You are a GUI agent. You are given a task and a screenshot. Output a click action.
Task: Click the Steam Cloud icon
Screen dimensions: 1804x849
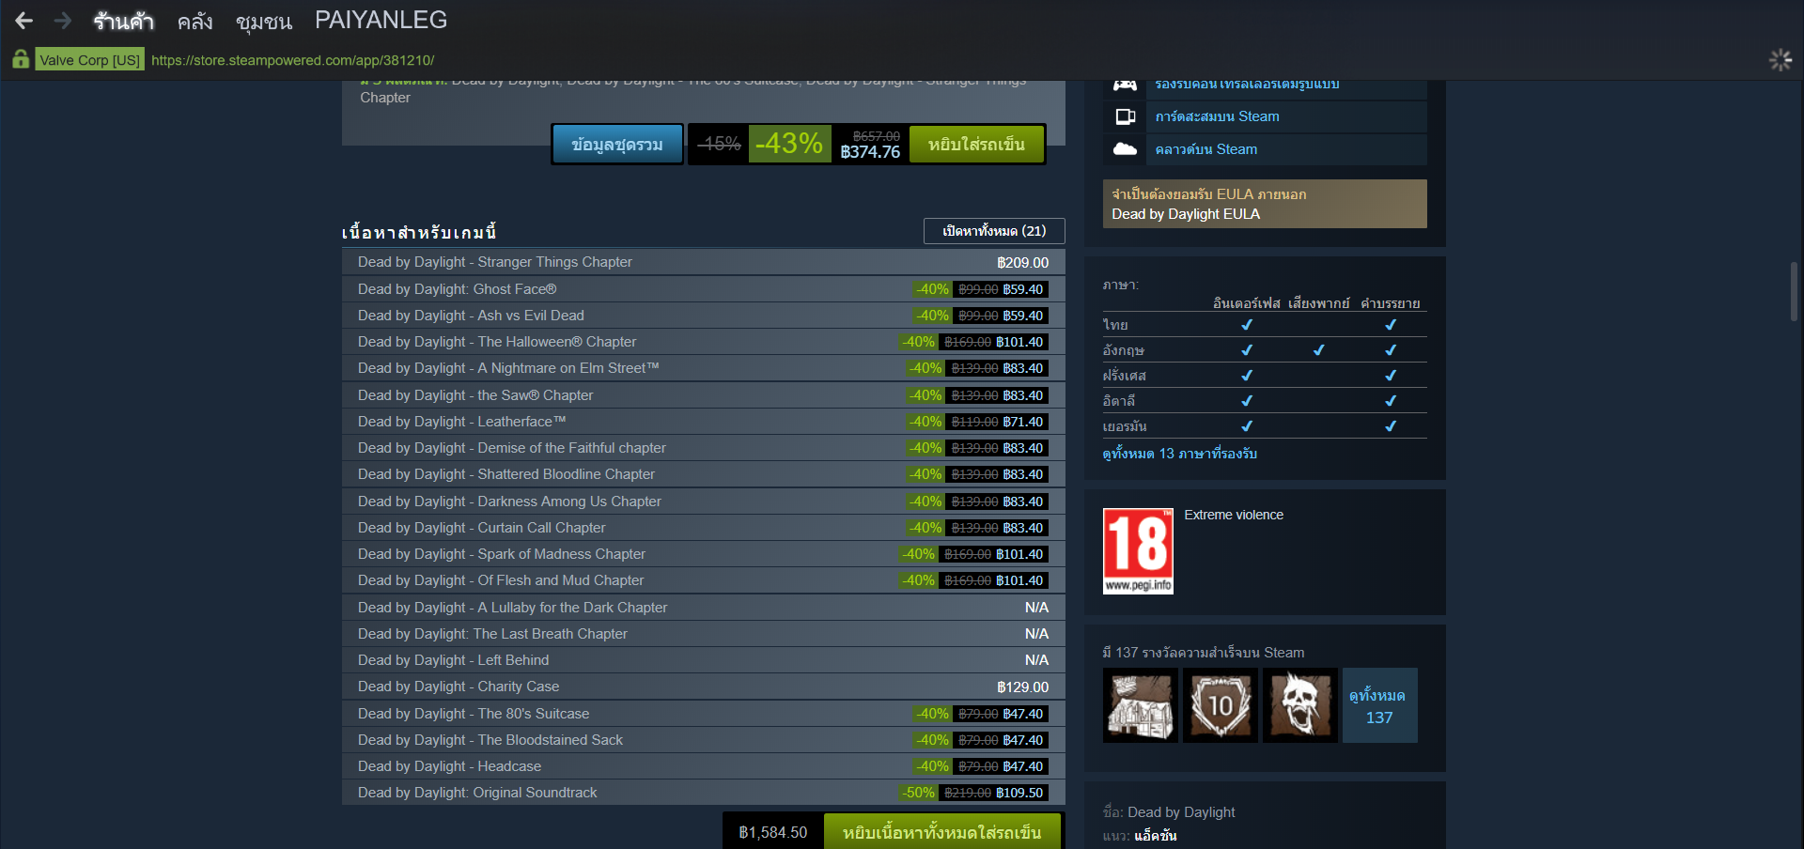tap(1125, 149)
